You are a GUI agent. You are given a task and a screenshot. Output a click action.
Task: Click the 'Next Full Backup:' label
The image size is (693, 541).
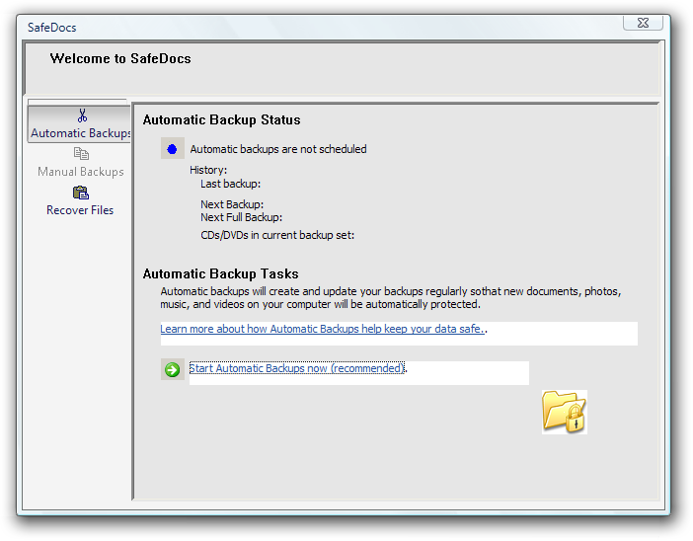point(241,217)
